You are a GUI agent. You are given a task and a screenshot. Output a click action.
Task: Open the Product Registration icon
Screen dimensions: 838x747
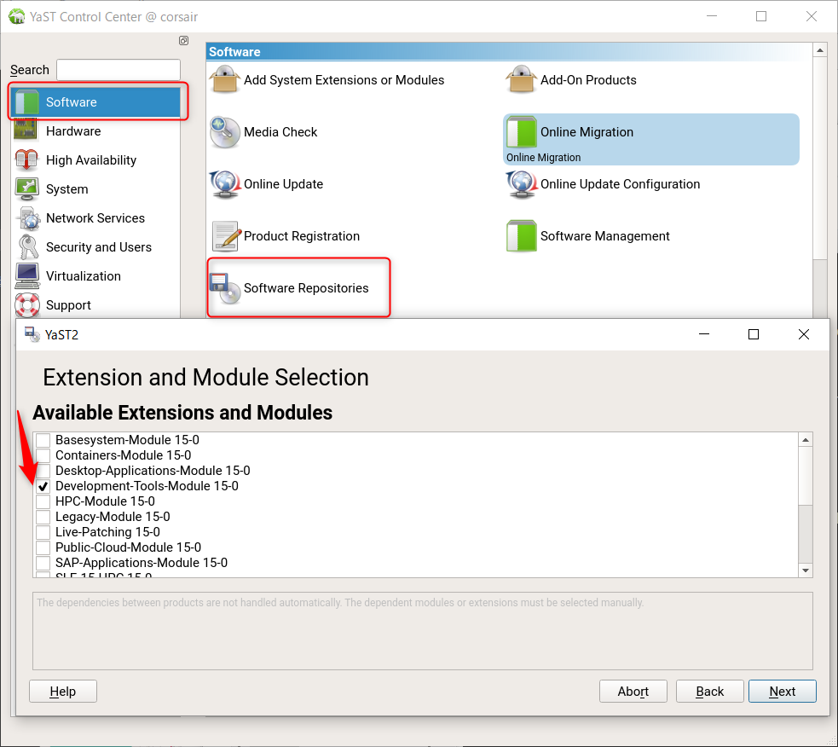coord(226,236)
